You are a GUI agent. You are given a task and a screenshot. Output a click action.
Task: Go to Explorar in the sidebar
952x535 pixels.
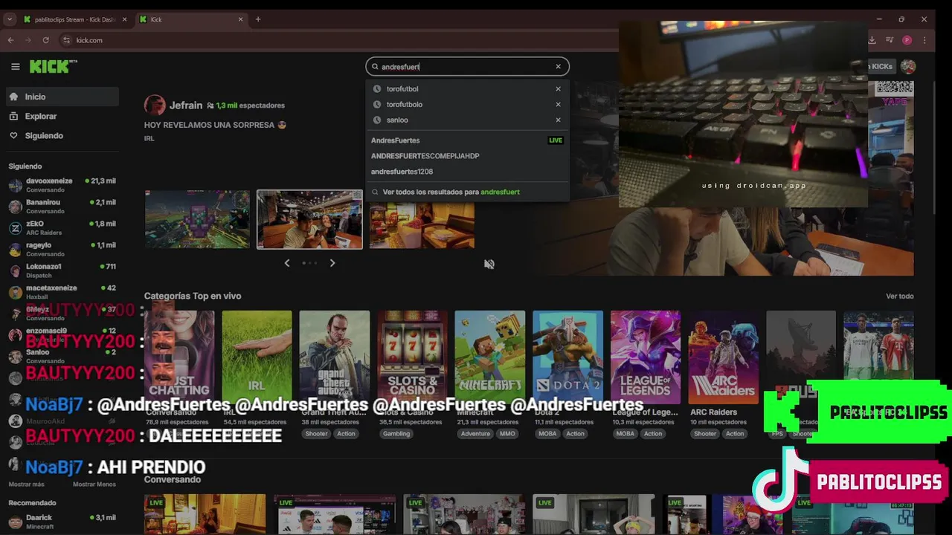click(x=62, y=116)
